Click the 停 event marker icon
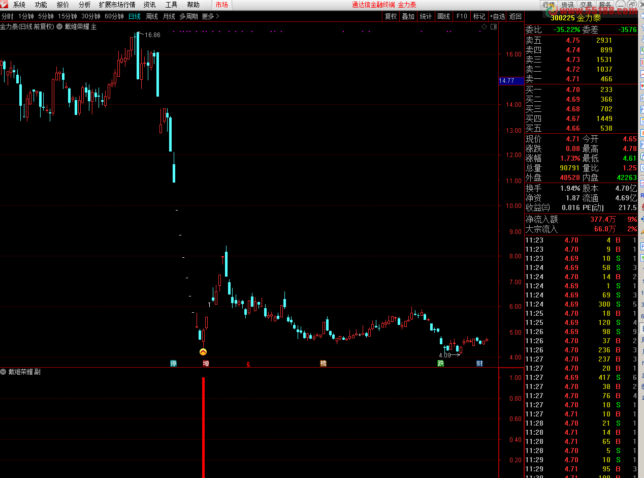 pyautogui.click(x=174, y=363)
